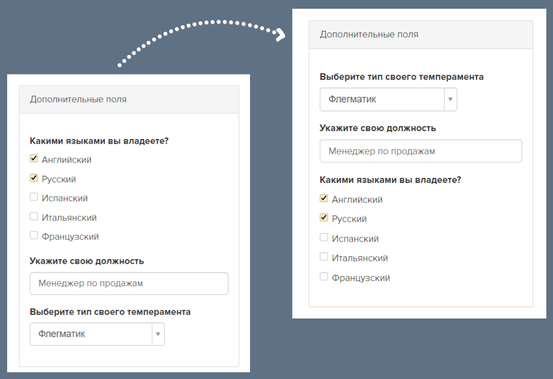The image size is (553, 379).
Task: Toggle Английский checkbox in right form
Action: tap(324, 198)
